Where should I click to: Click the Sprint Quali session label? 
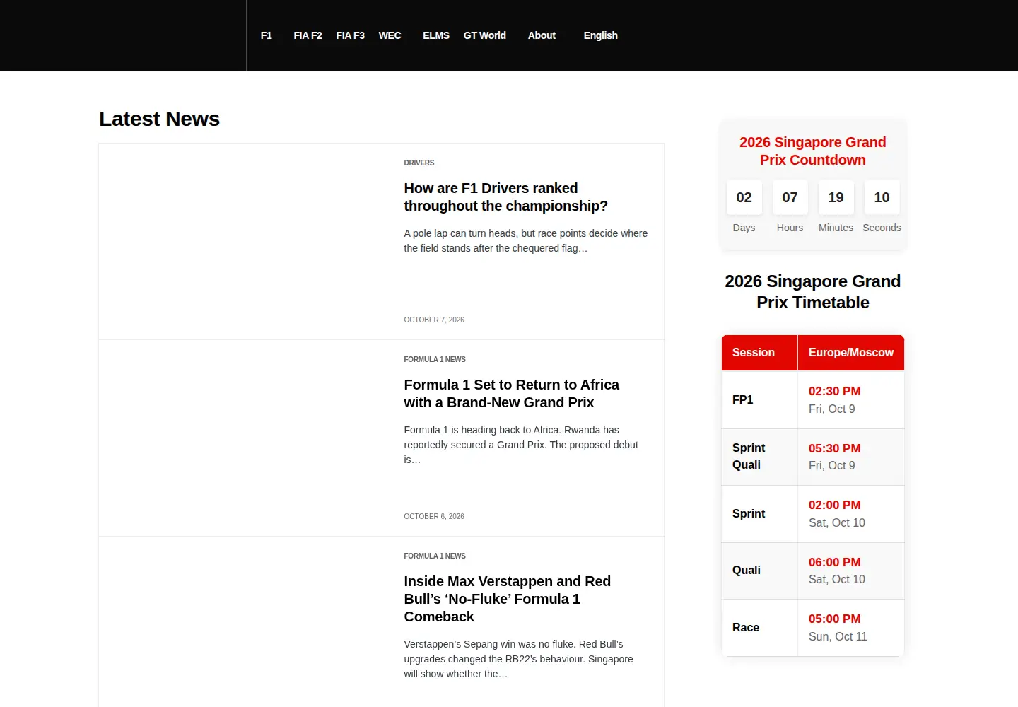[749, 457]
